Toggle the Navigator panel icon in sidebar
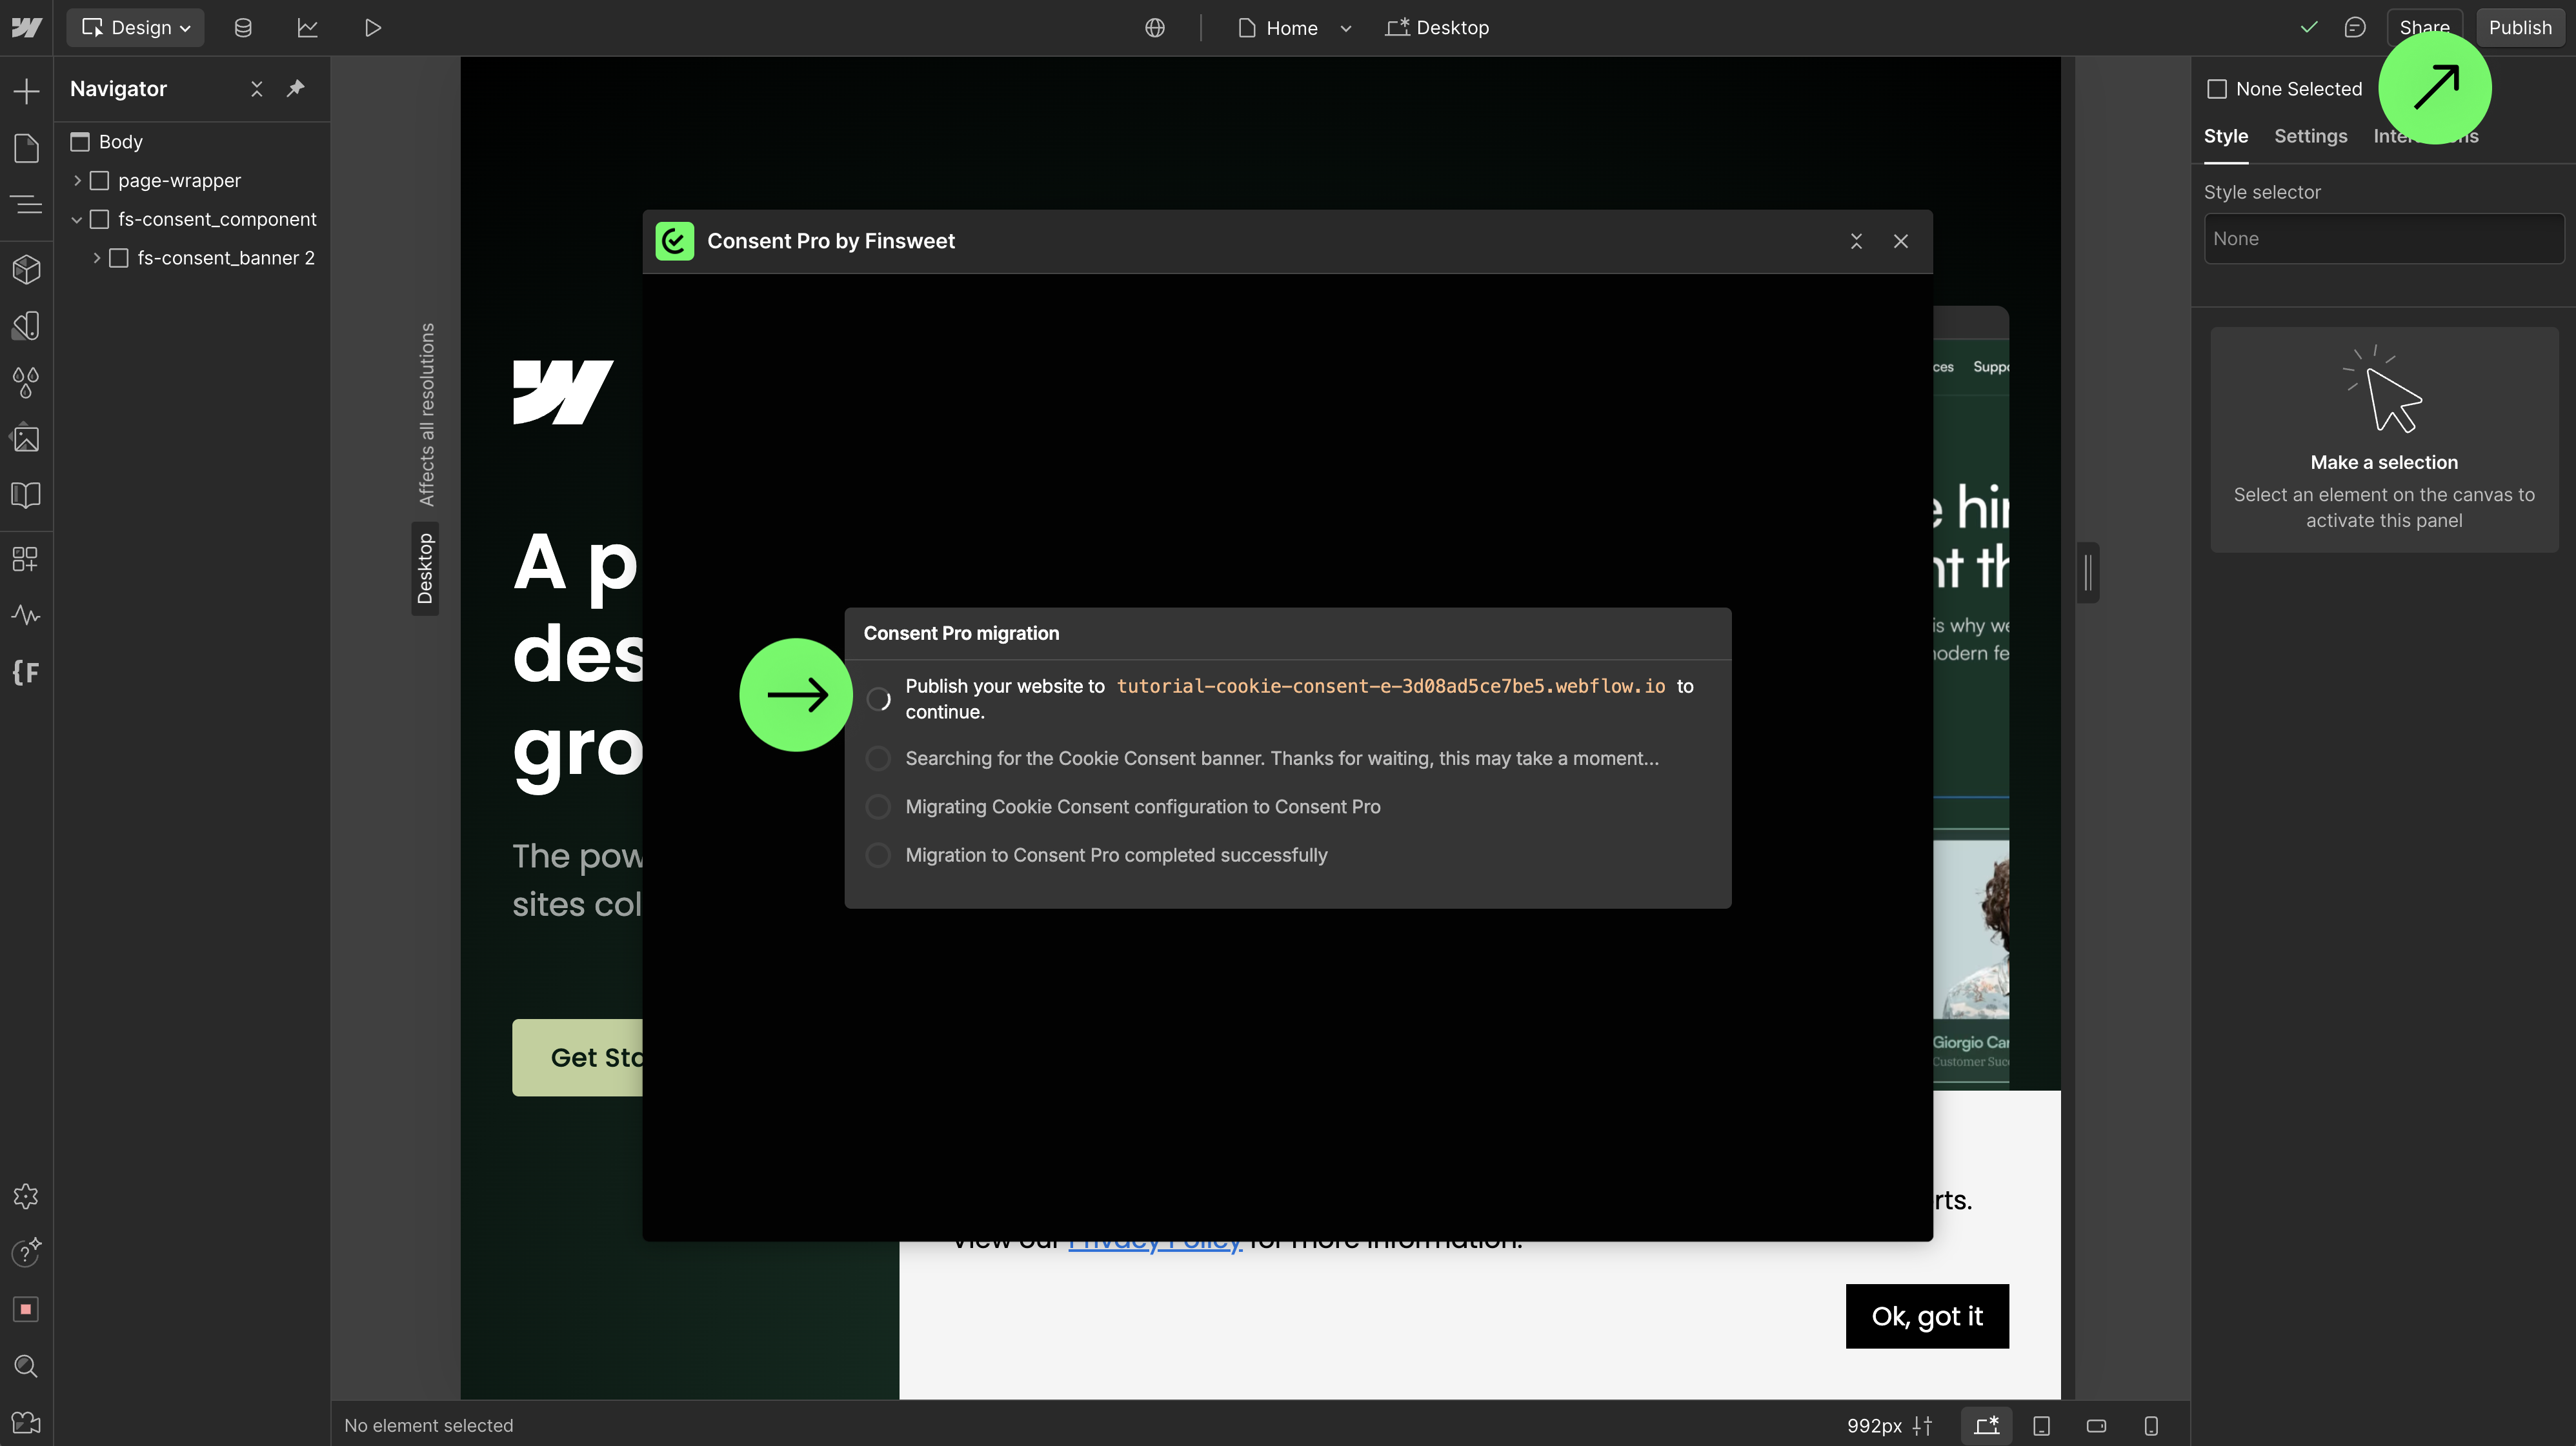The height and width of the screenshot is (1446, 2576). pos(27,205)
